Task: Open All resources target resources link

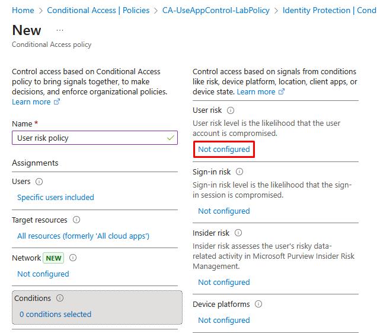Action: [83, 236]
